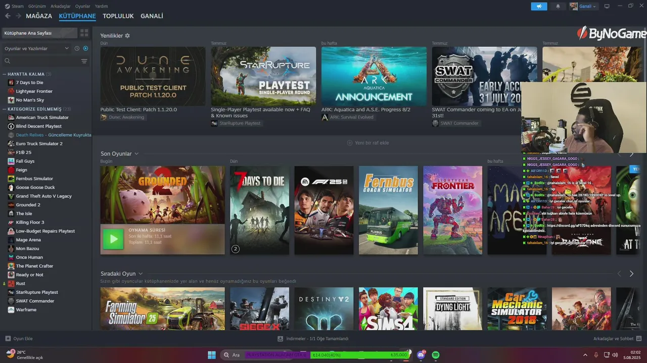Click the Euro Truck Simulator 2 icon

(11, 144)
